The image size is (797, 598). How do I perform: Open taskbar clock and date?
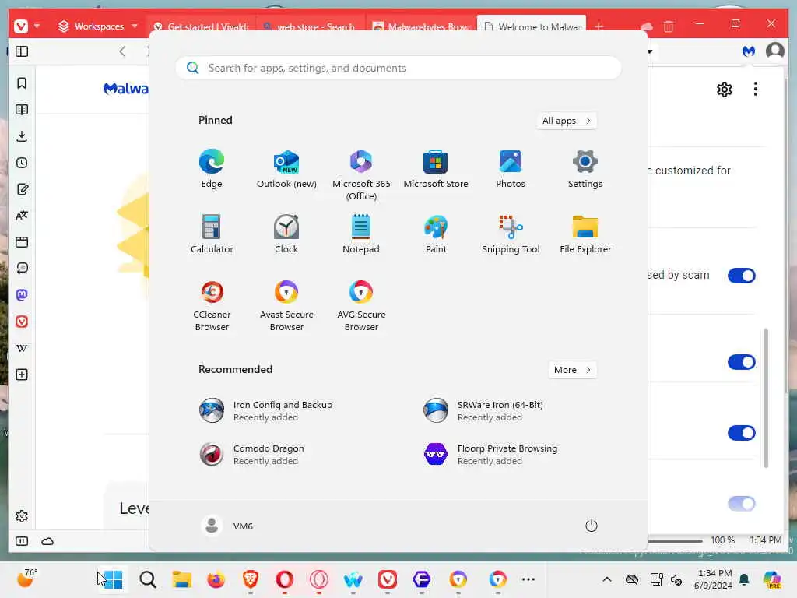714,579
